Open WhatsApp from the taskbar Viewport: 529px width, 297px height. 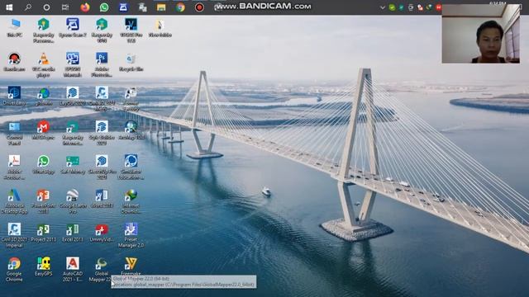(104, 7)
